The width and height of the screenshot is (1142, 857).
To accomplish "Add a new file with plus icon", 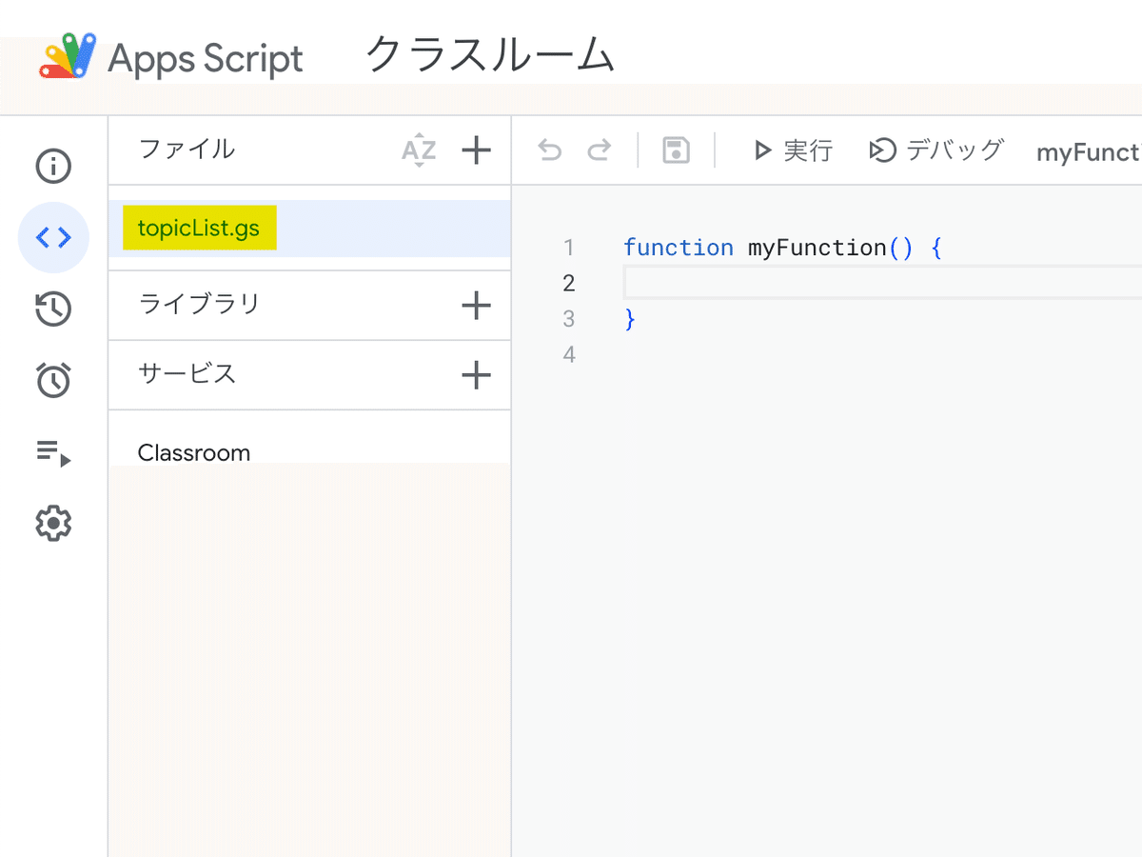I will coord(476,149).
